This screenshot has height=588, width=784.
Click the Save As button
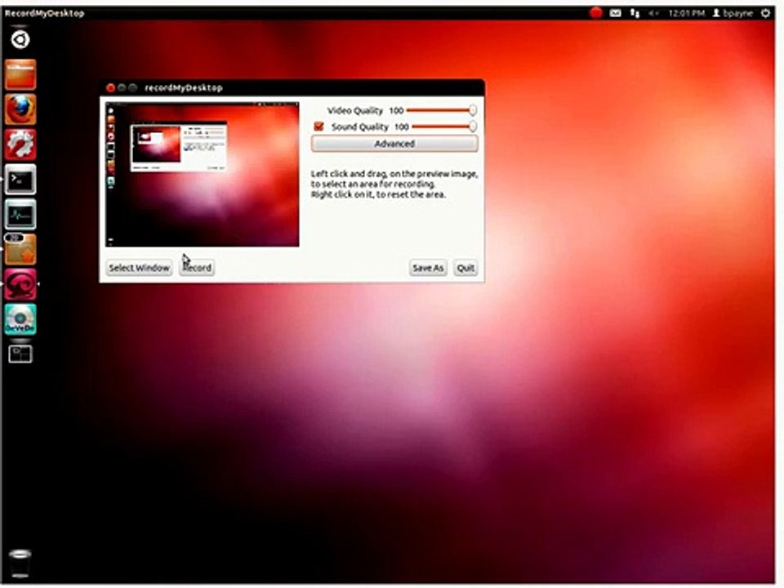[x=428, y=268]
